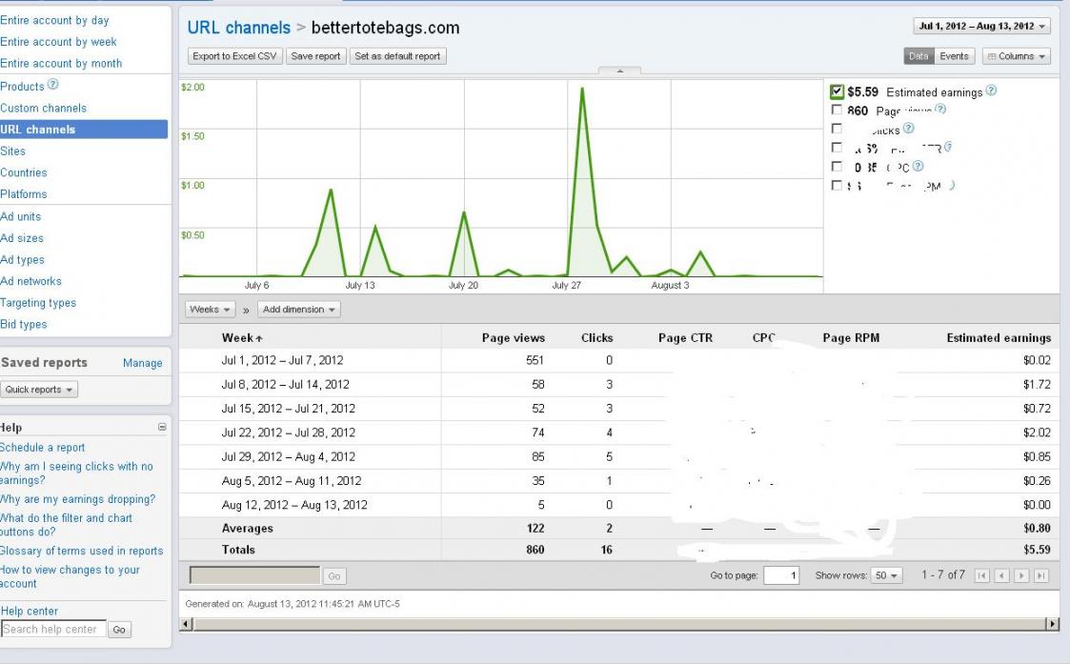The image size is (1070, 664).
Task: Collapse chart using the small up arrow
Action: click(x=619, y=70)
